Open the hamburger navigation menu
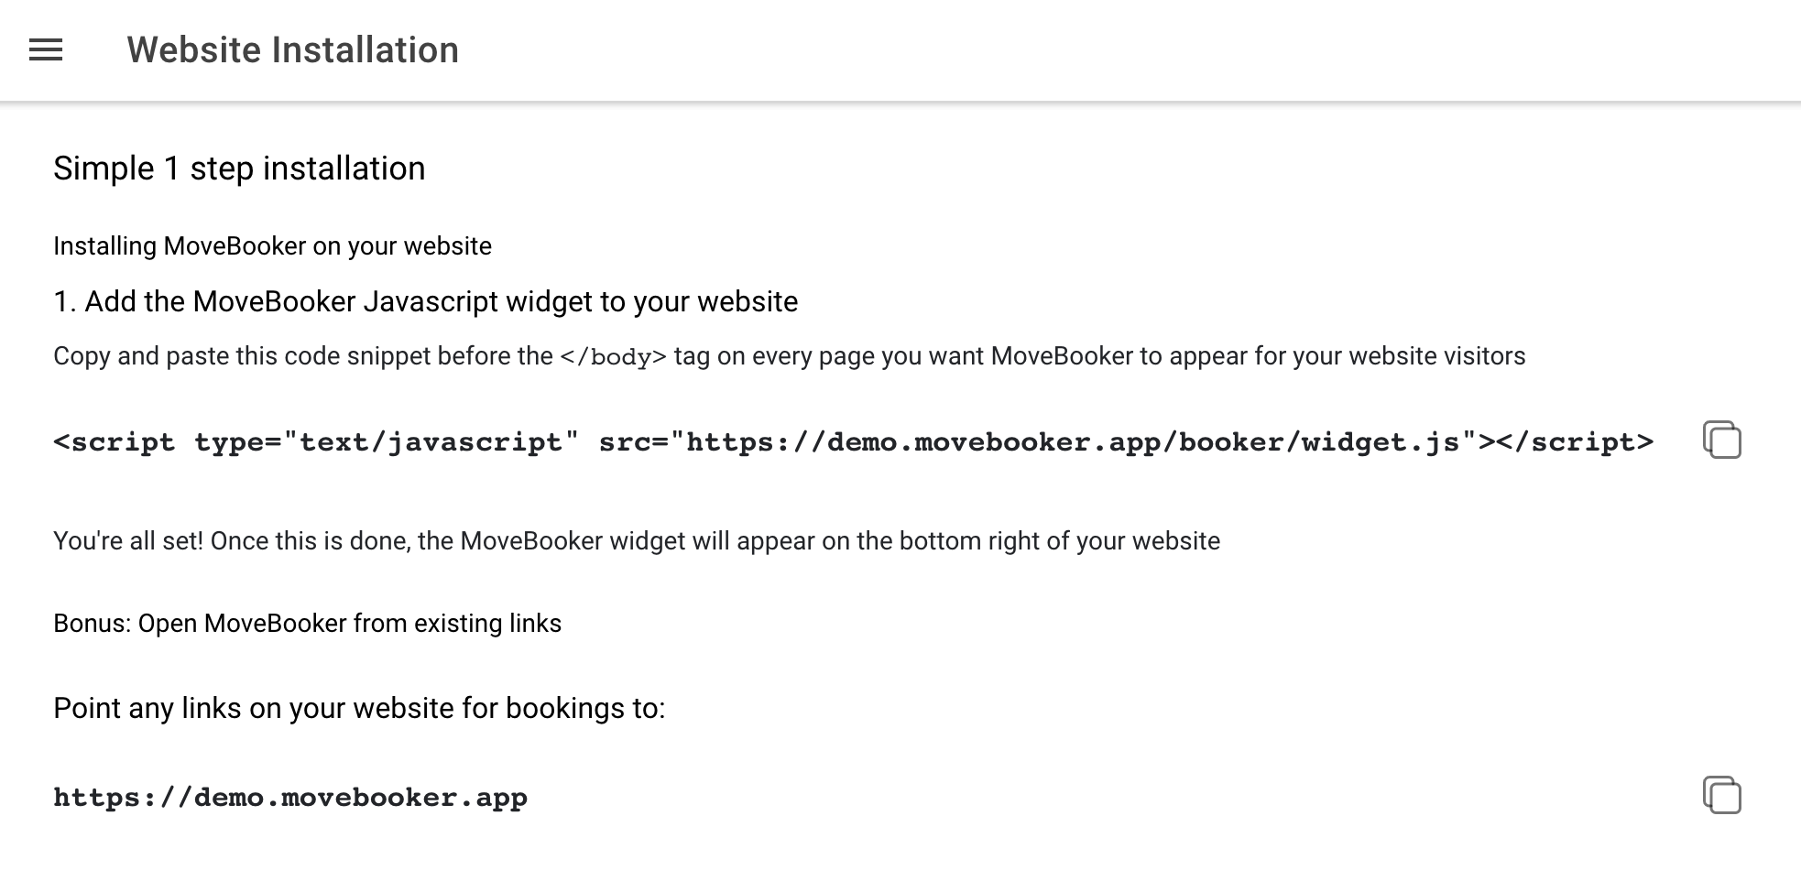 click(46, 49)
